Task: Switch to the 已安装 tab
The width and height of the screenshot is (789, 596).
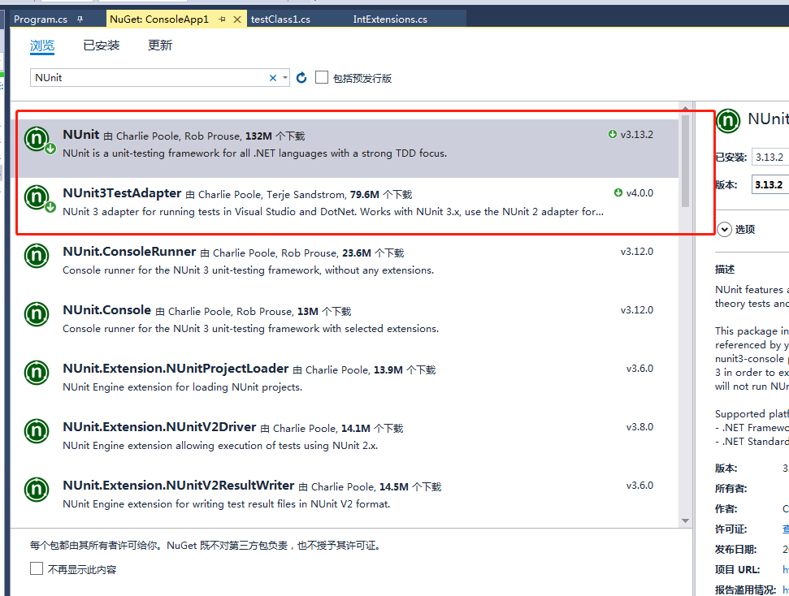Action: [101, 45]
